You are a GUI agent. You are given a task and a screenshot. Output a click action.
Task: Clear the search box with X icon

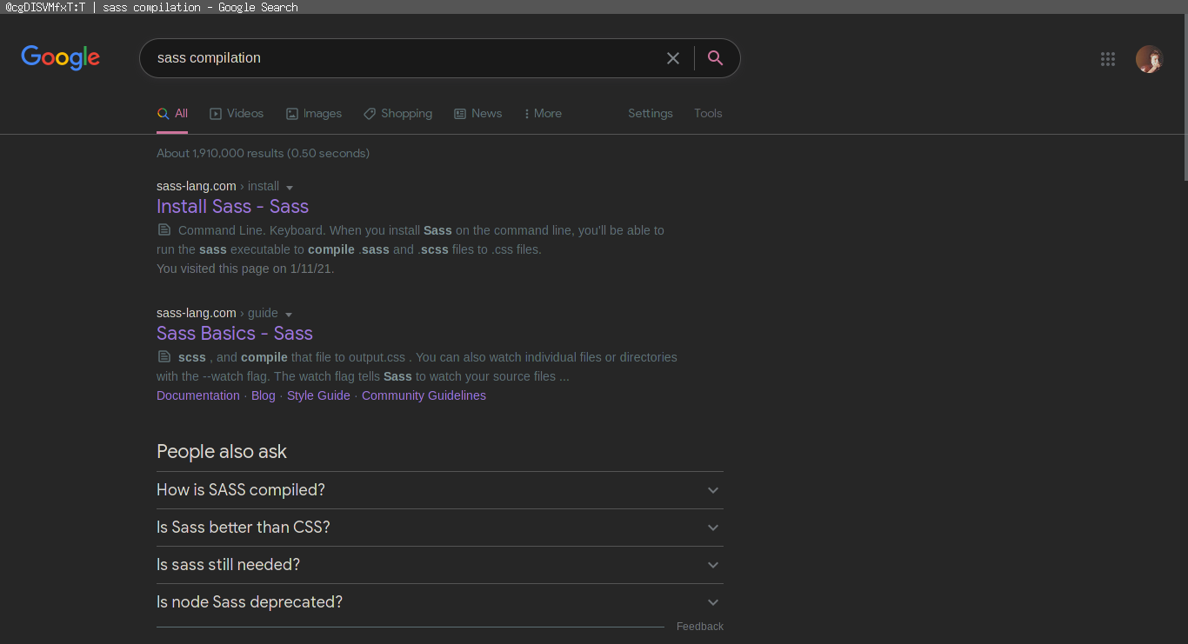(x=673, y=58)
